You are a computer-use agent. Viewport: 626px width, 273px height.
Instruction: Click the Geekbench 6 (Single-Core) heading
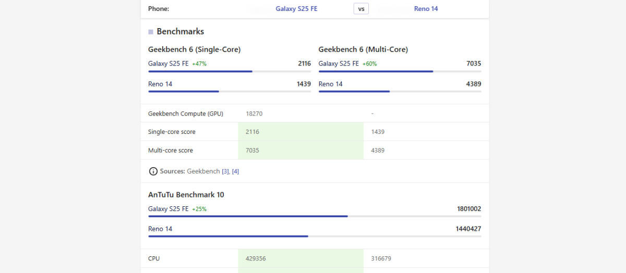[x=194, y=49]
